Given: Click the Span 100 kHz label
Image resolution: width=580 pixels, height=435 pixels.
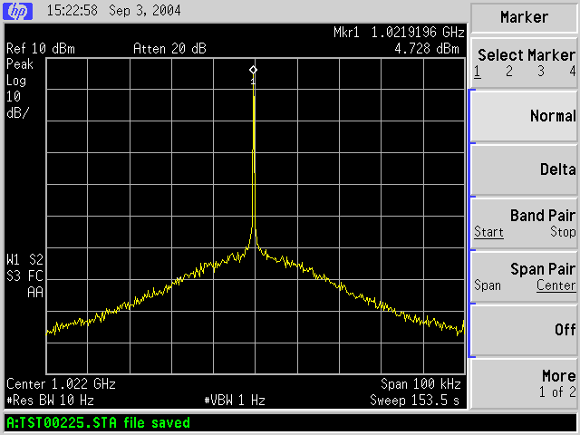Looking at the screenshot, I should [420, 384].
